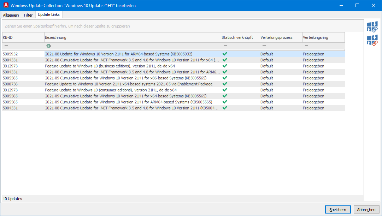Select 'Feature Update ... via Enablement Package' entry
This screenshot has height=216, width=382.
[129, 84]
